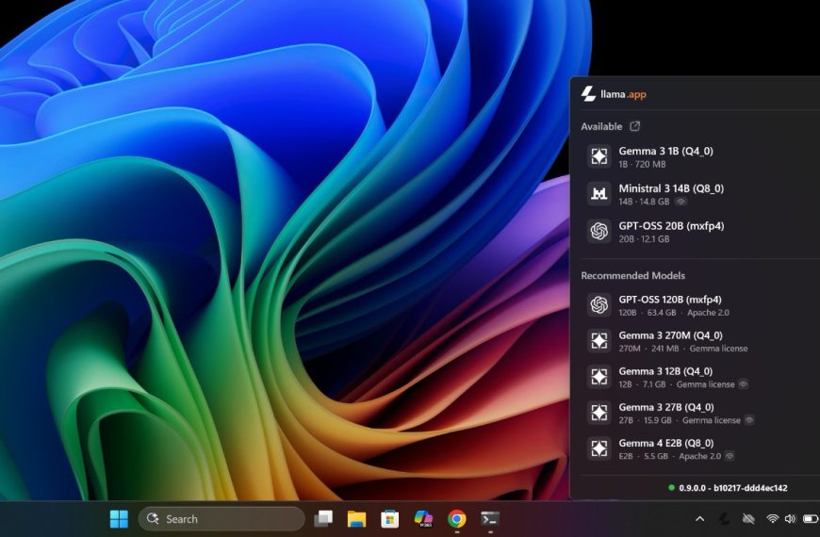The height and width of the screenshot is (537, 820).
Task: Click vision eye icon on Ministral 3 14B
Action: [681, 202]
